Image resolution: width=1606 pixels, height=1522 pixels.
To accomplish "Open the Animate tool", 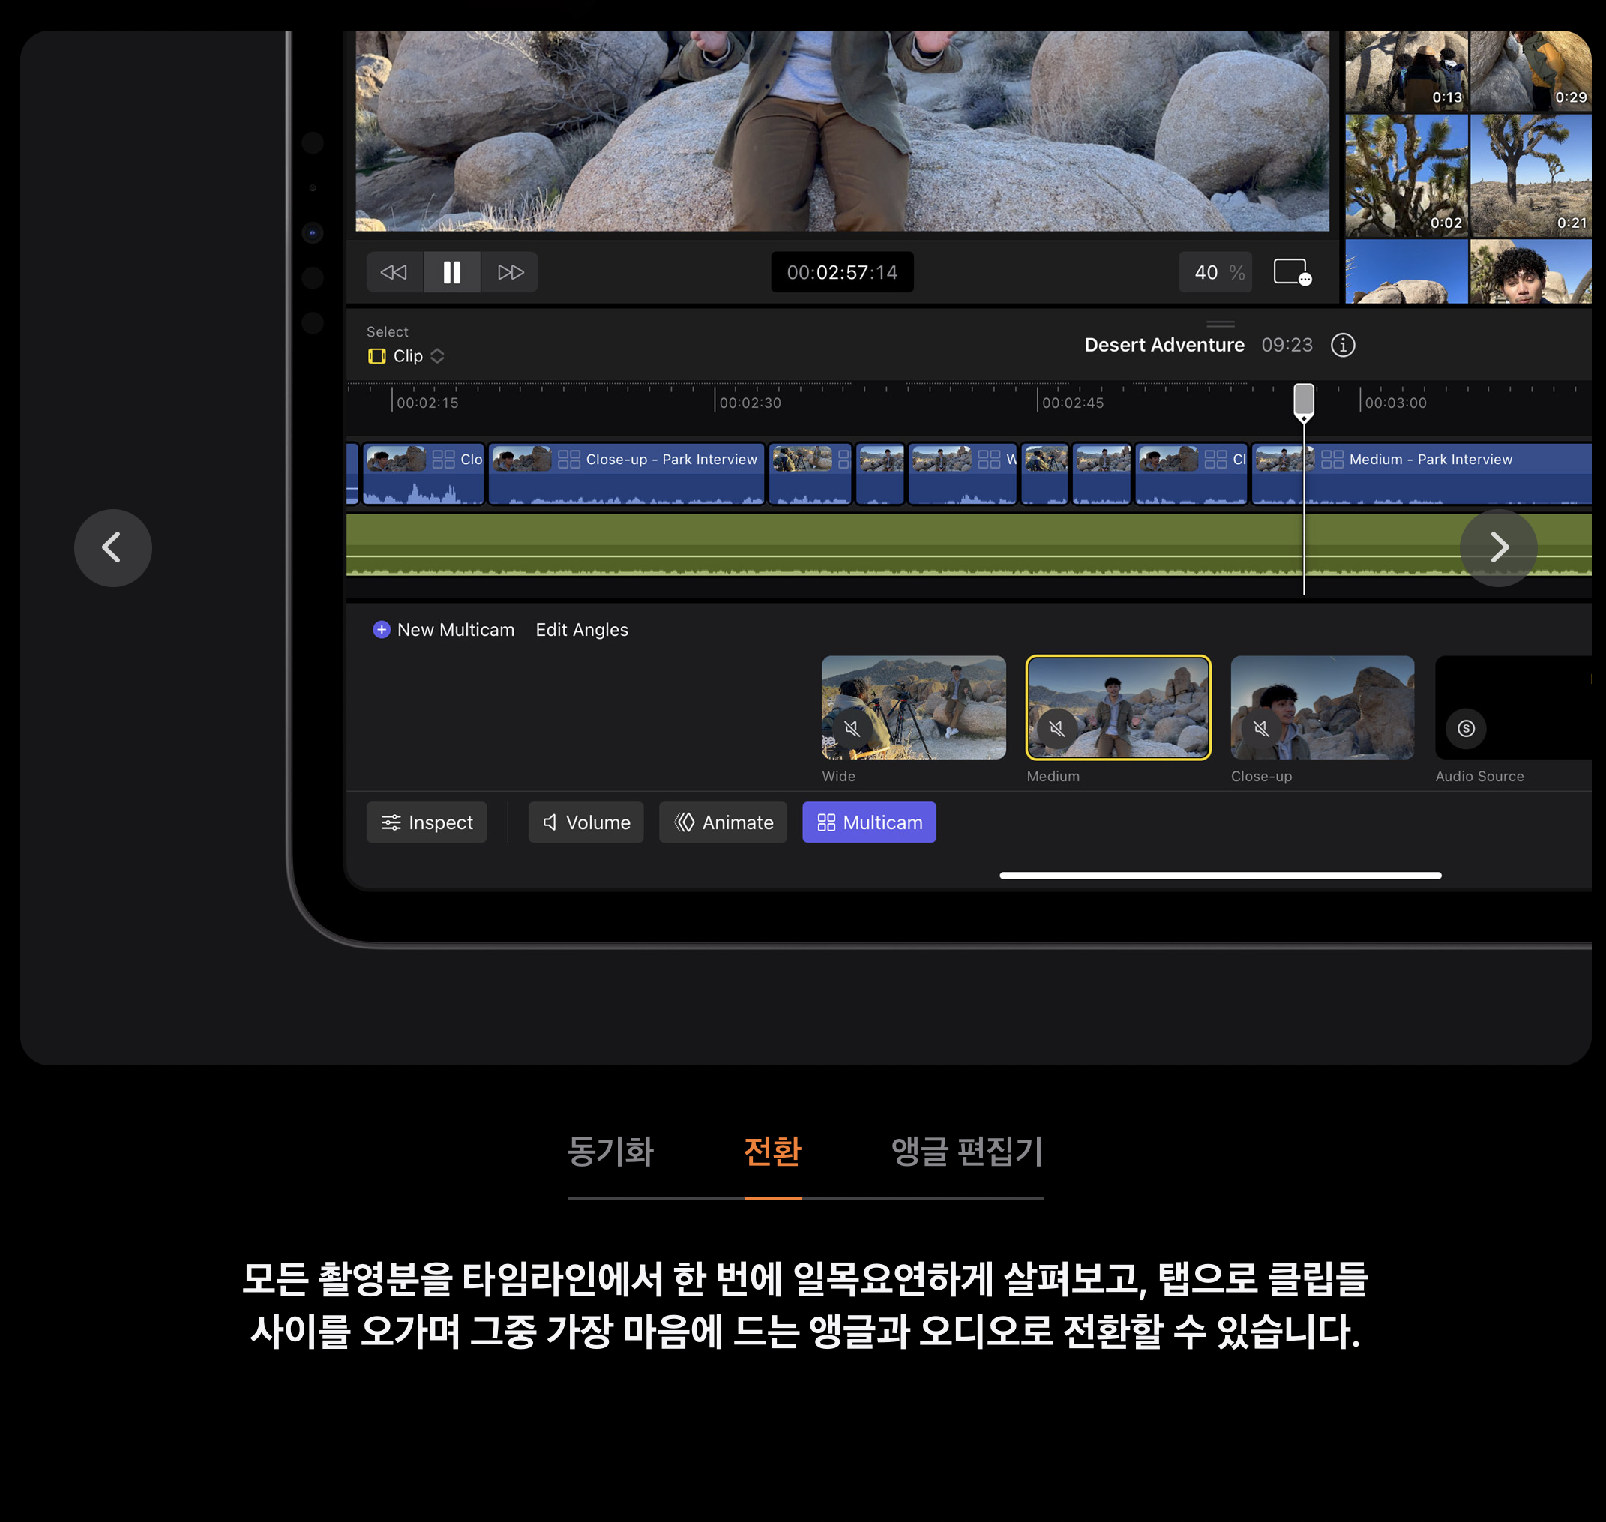I will click(x=723, y=822).
